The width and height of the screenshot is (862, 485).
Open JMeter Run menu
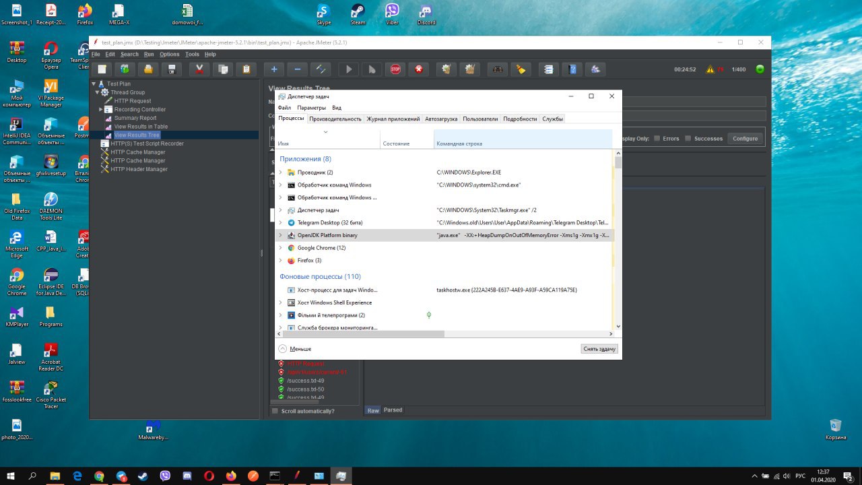pyautogui.click(x=149, y=54)
